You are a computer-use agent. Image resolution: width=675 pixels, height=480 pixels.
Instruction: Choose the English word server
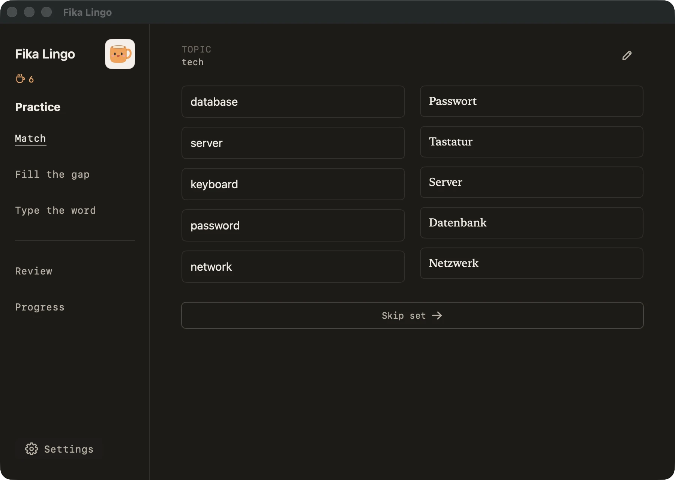click(x=293, y=143)
